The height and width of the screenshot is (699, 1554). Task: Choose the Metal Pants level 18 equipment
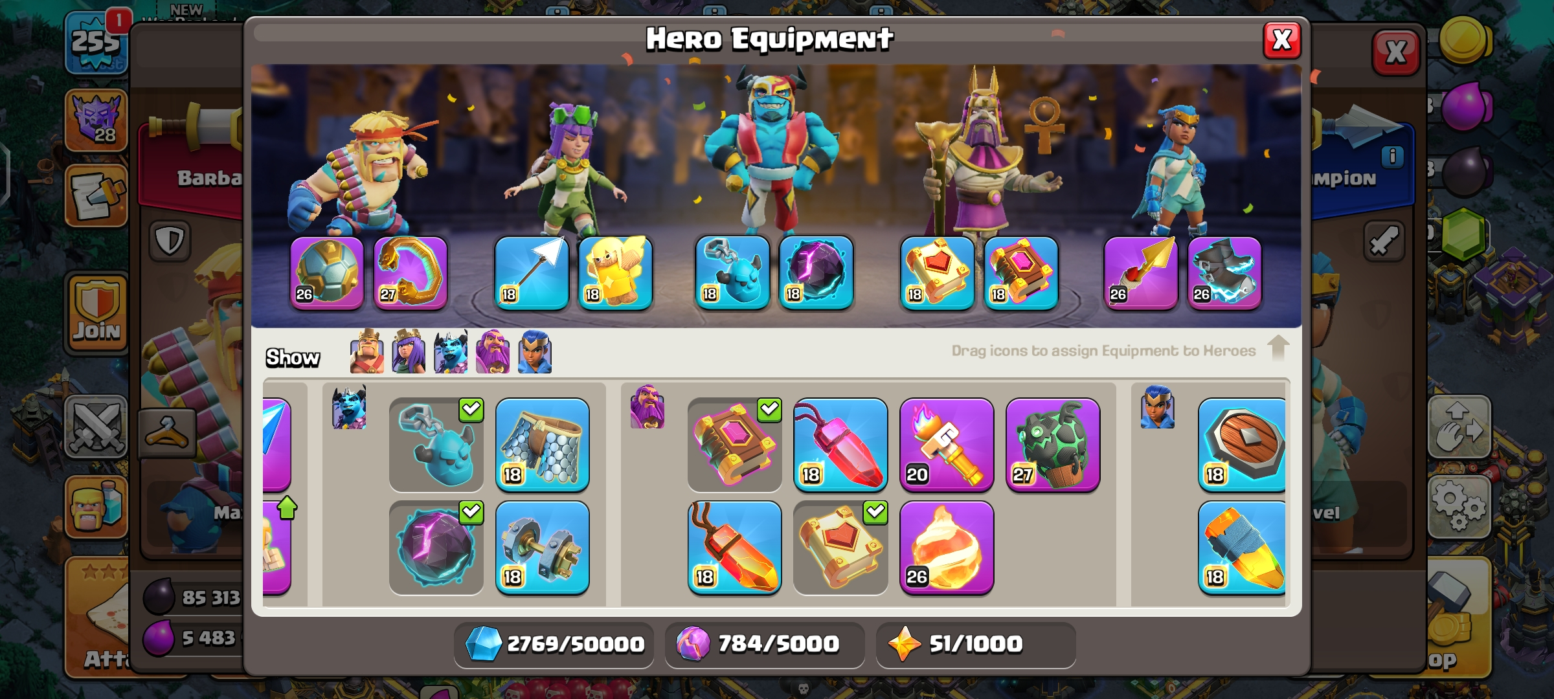pyautogui.click(x=543, y=445)
